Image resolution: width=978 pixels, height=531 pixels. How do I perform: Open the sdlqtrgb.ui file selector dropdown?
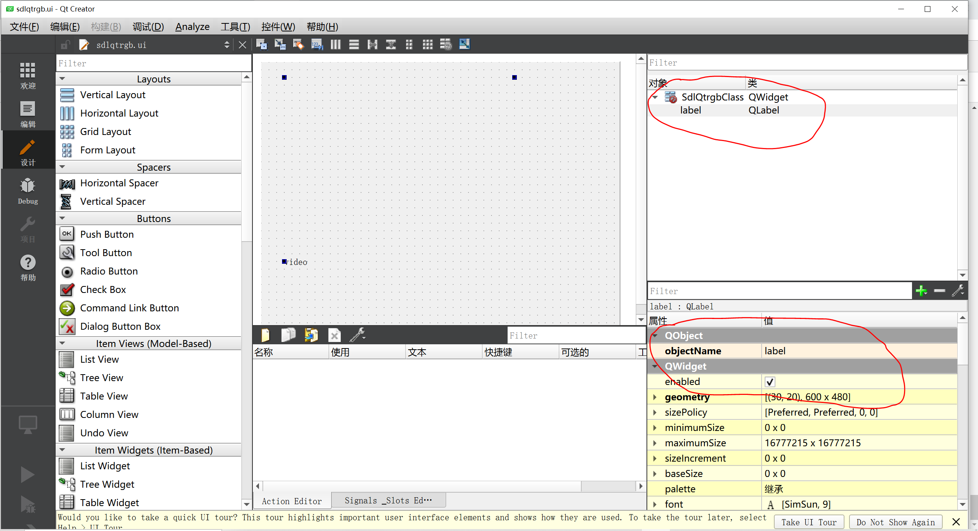click(x=227, y=45)
